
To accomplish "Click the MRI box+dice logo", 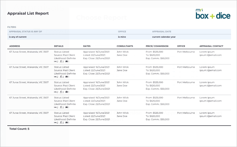I will tap(213, 14).
